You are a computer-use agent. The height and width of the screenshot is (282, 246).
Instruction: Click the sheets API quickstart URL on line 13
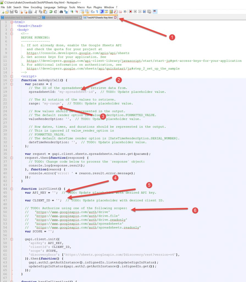[103, 69]
